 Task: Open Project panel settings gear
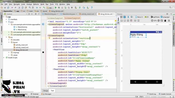tap(36, 14)
